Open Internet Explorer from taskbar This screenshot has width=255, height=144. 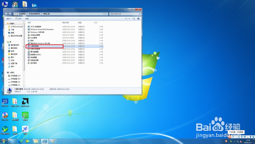click(x=12, y=141)
